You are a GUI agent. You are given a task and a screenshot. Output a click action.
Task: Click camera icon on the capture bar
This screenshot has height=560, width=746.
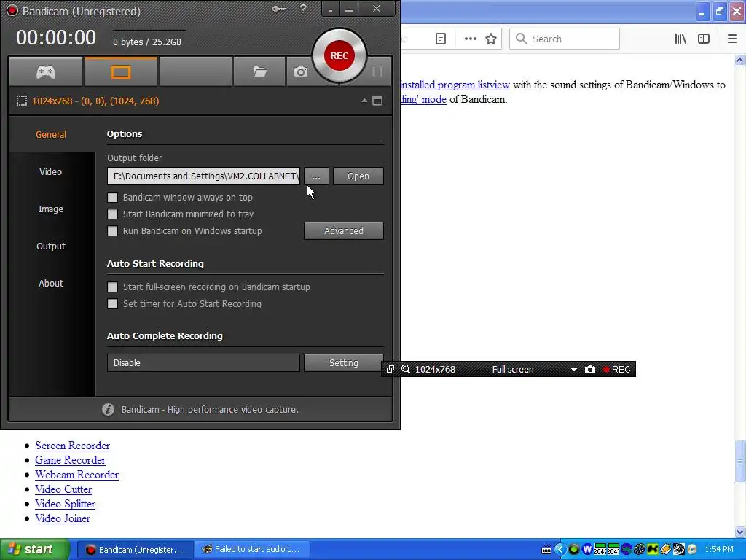(590, 369)
